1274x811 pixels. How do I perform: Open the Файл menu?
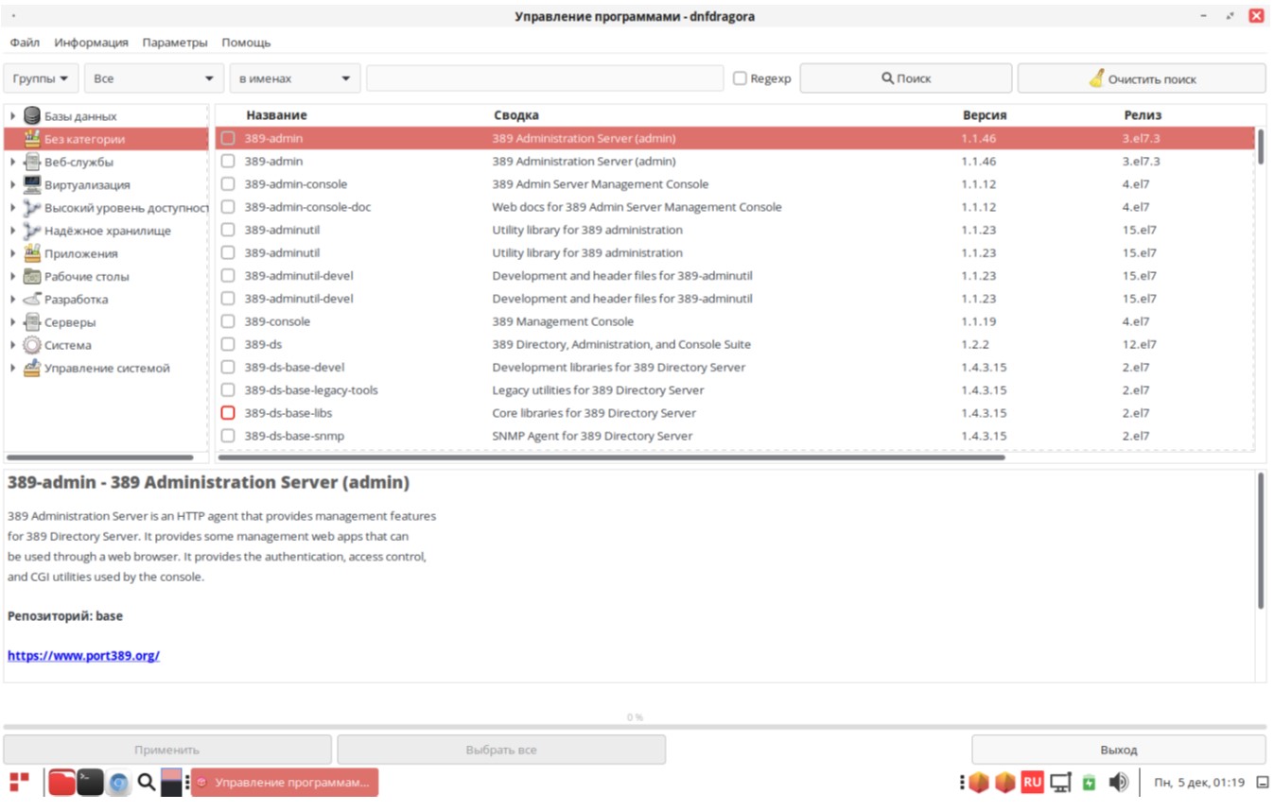coord(25,43)
